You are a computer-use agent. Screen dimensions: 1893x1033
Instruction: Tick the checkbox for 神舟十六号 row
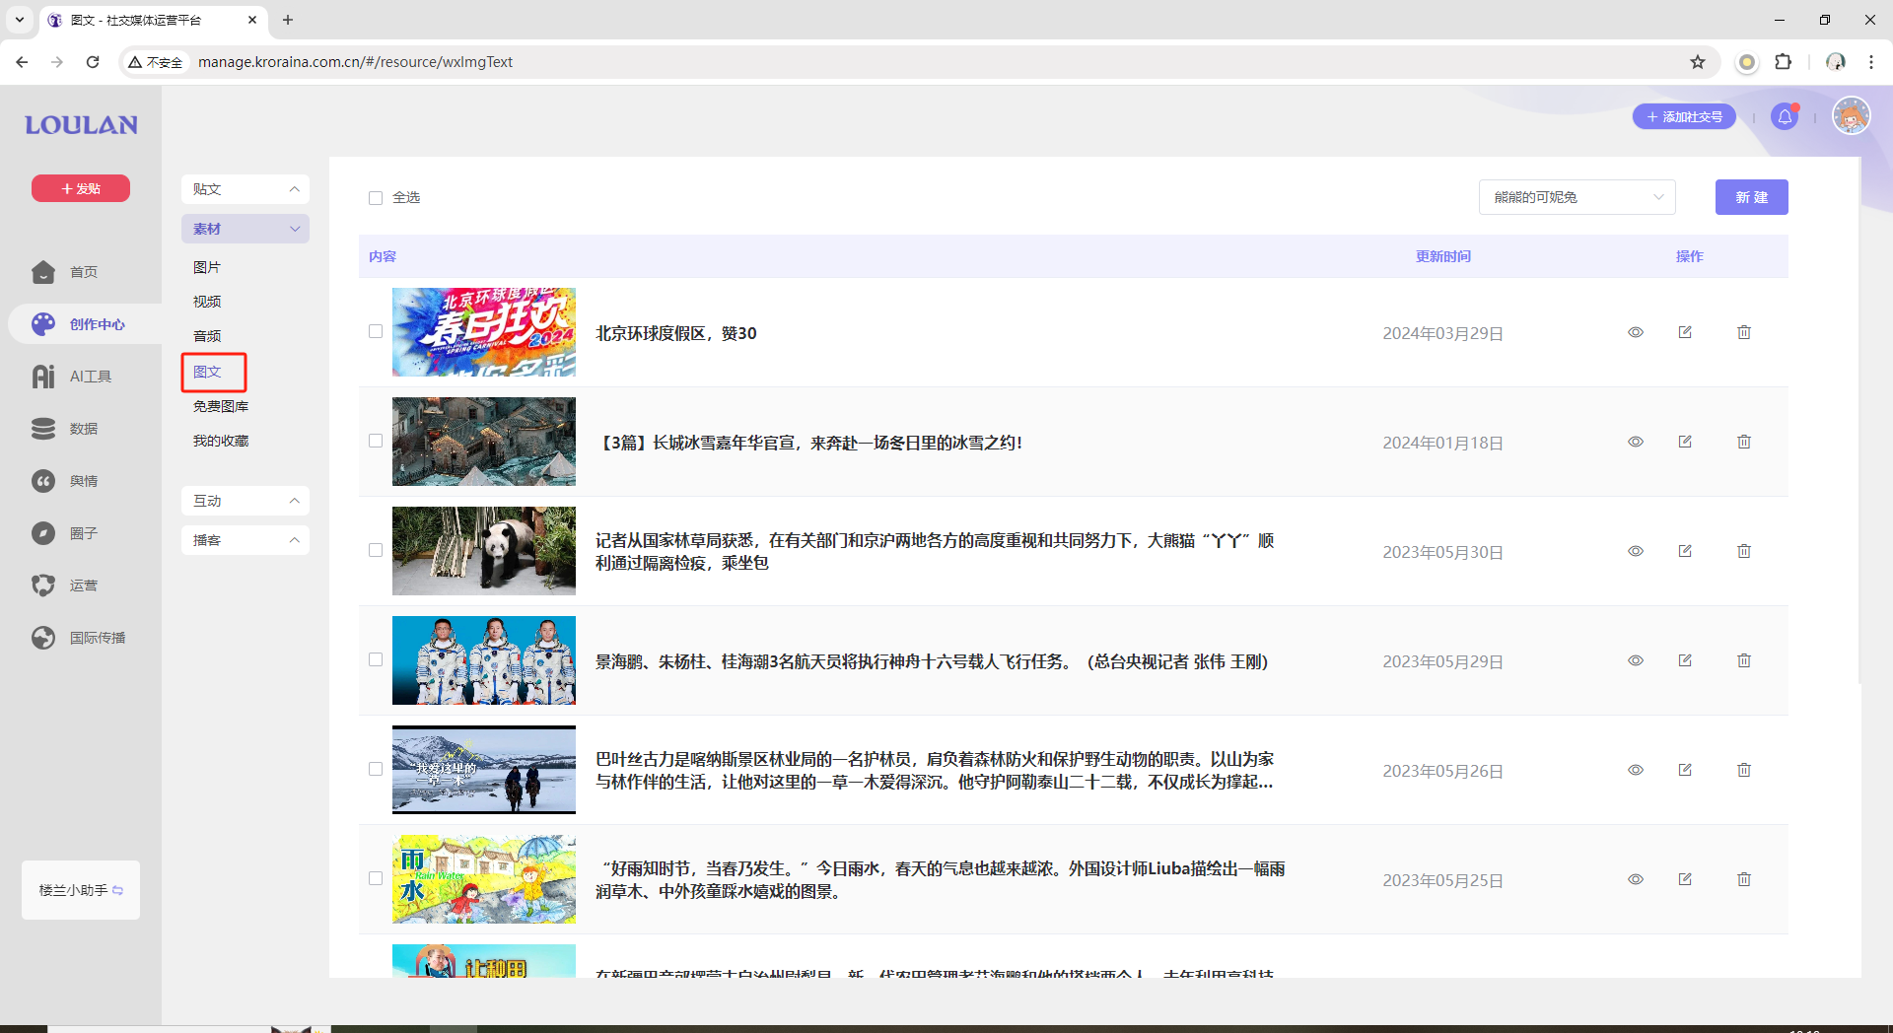pos(376,660)
